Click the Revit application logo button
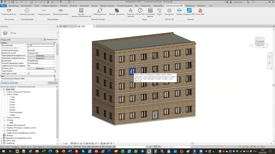 click(x=2, y=2)
